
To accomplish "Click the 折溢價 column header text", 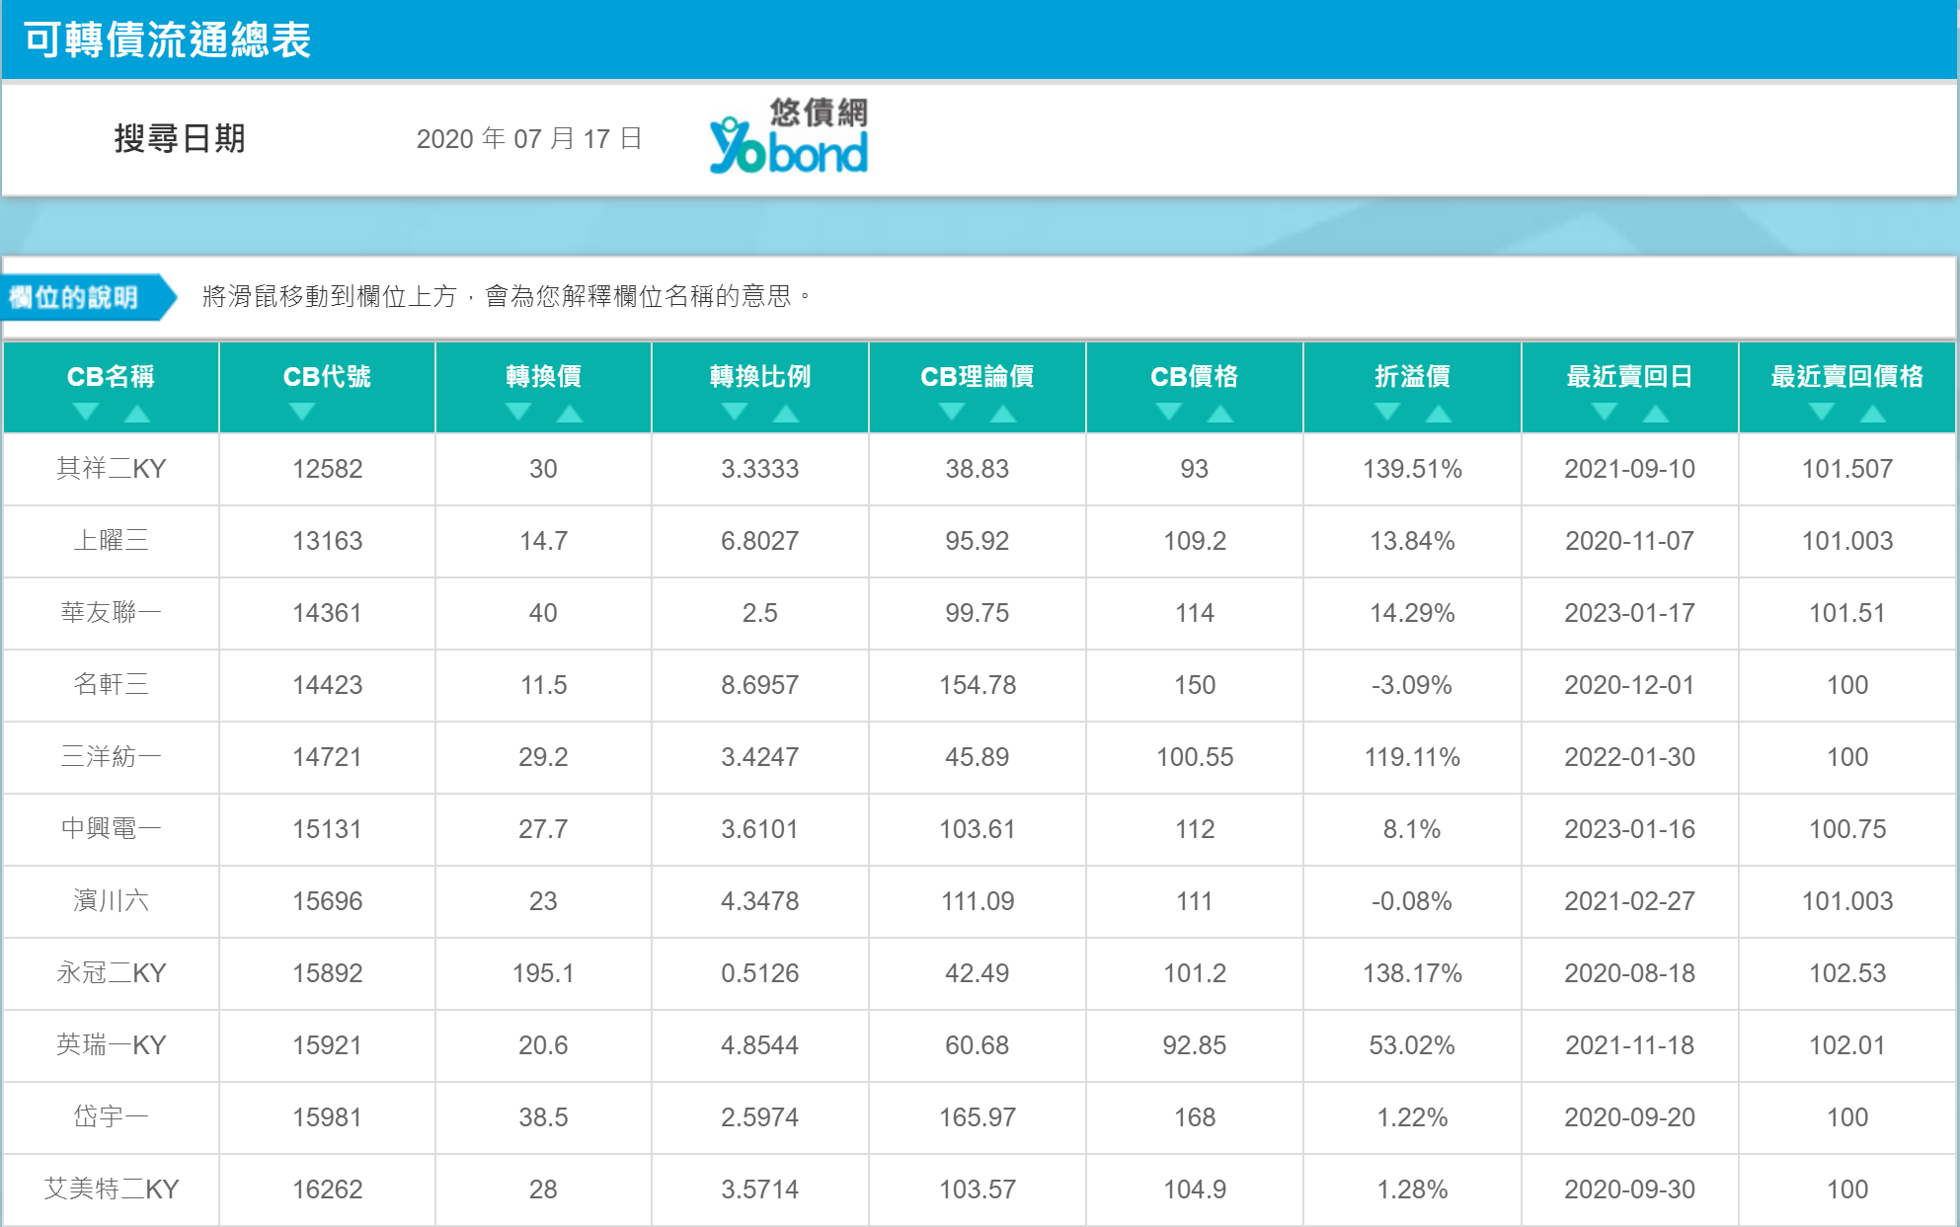I will pyautogui.click(x=1413, y=376).
